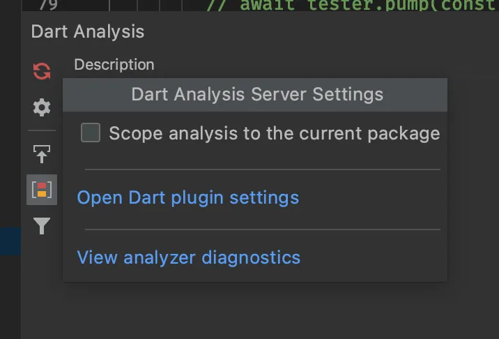
Task: Click the dark sidebar strip left of toolbar
Action: click(10, 140)
